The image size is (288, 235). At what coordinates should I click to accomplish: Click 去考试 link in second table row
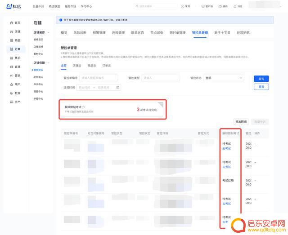[x=226, y=167]
